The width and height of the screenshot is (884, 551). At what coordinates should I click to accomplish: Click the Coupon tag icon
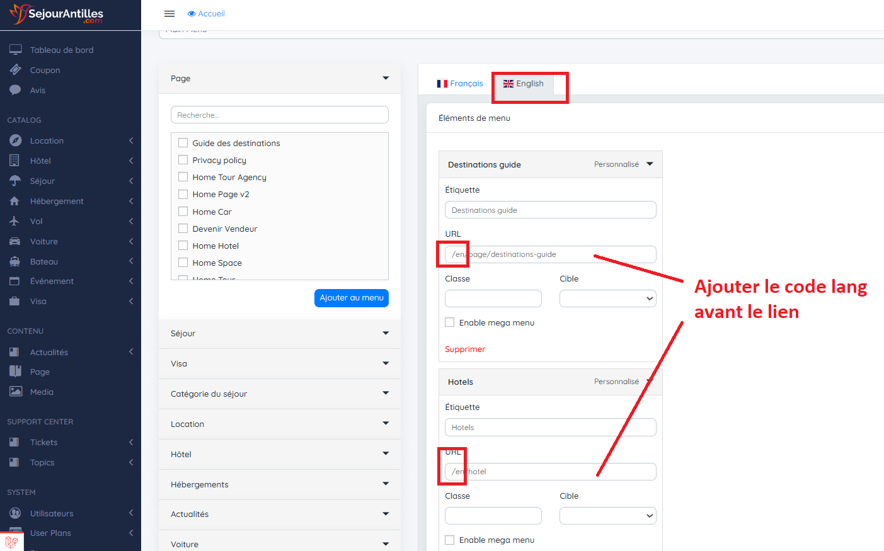[15, 70]
